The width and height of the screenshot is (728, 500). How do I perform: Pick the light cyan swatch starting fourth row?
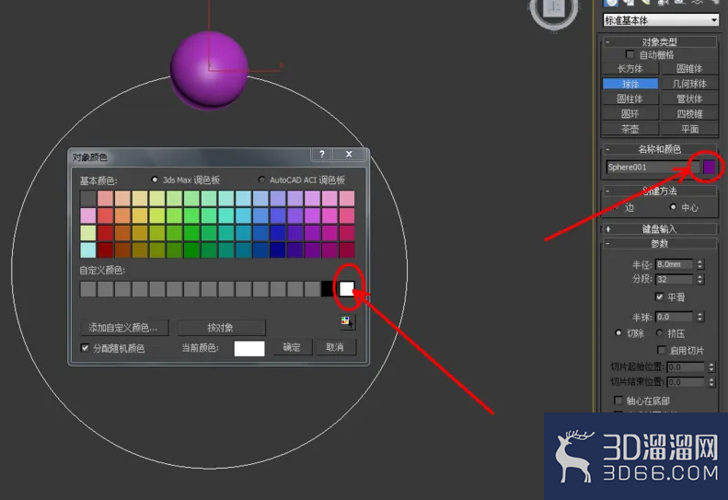click(x=88, y=250)
